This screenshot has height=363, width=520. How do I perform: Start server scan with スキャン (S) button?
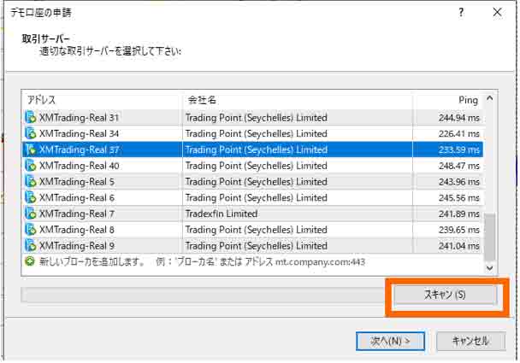(445, 295)
